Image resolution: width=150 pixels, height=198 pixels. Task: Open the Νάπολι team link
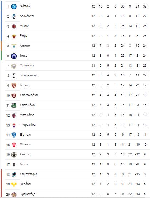pyautogui.click(x=25, y=6)
